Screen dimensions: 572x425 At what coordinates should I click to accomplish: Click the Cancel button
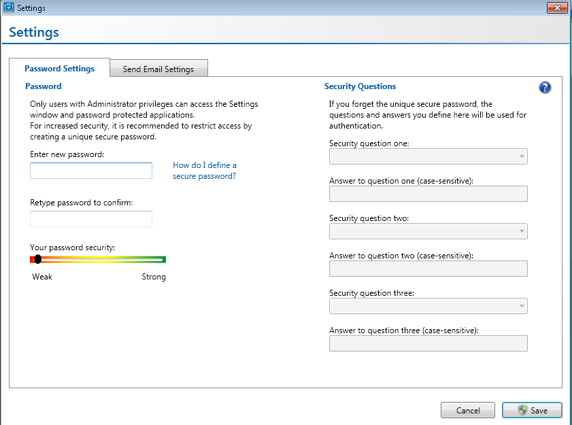(467, 410)
